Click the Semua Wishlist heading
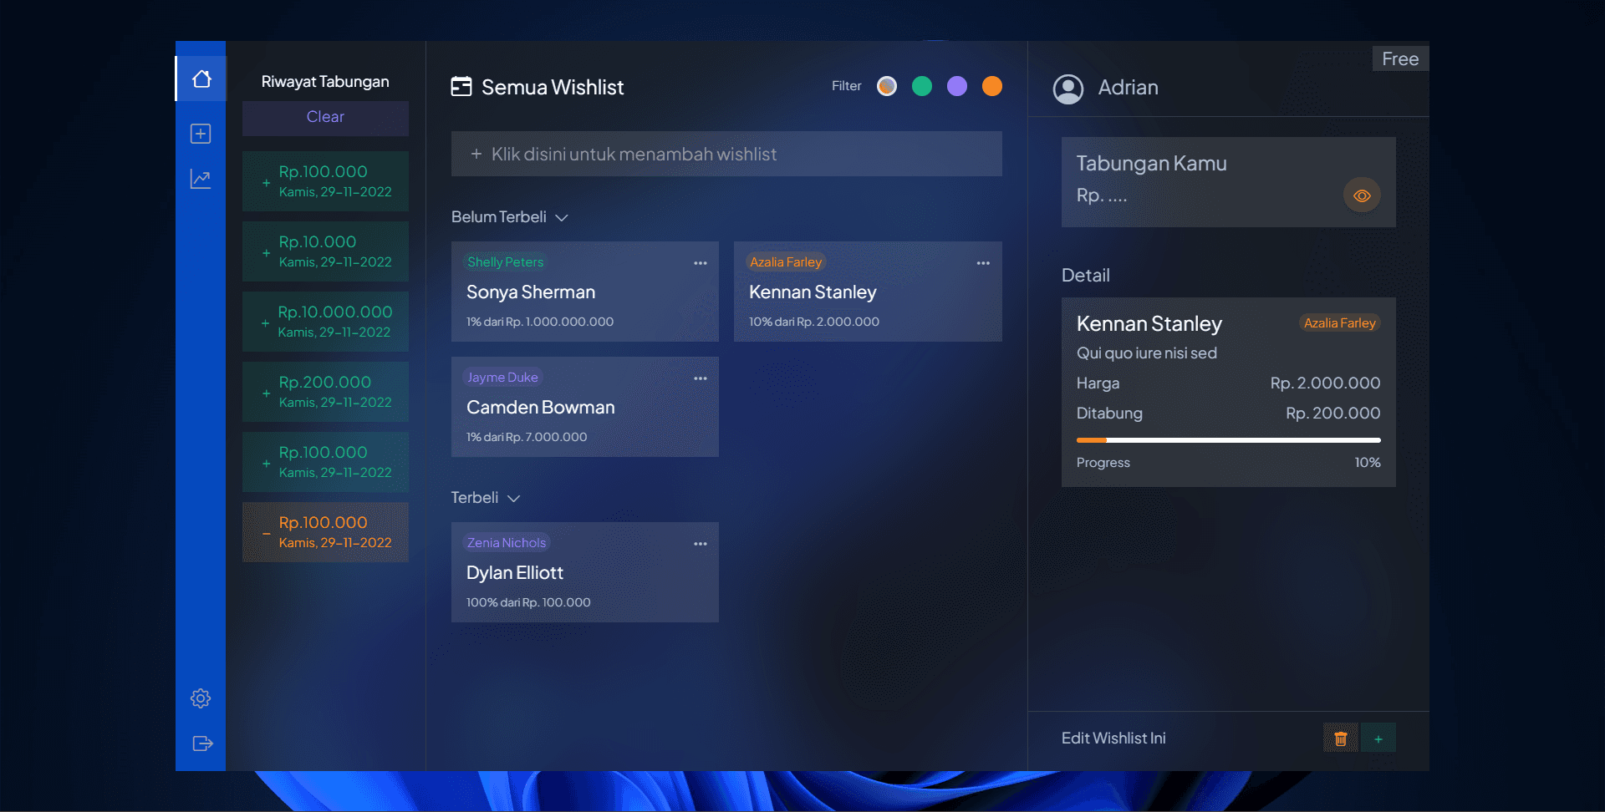1605x812 pixels. point(553,88)
